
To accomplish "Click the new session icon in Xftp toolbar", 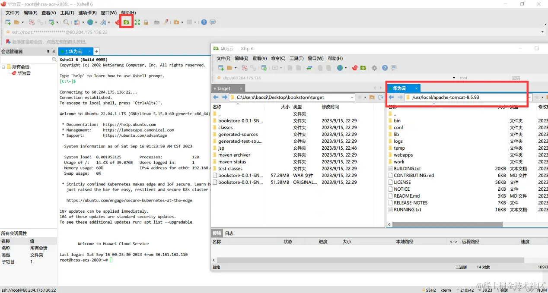I will click(221, 68).
